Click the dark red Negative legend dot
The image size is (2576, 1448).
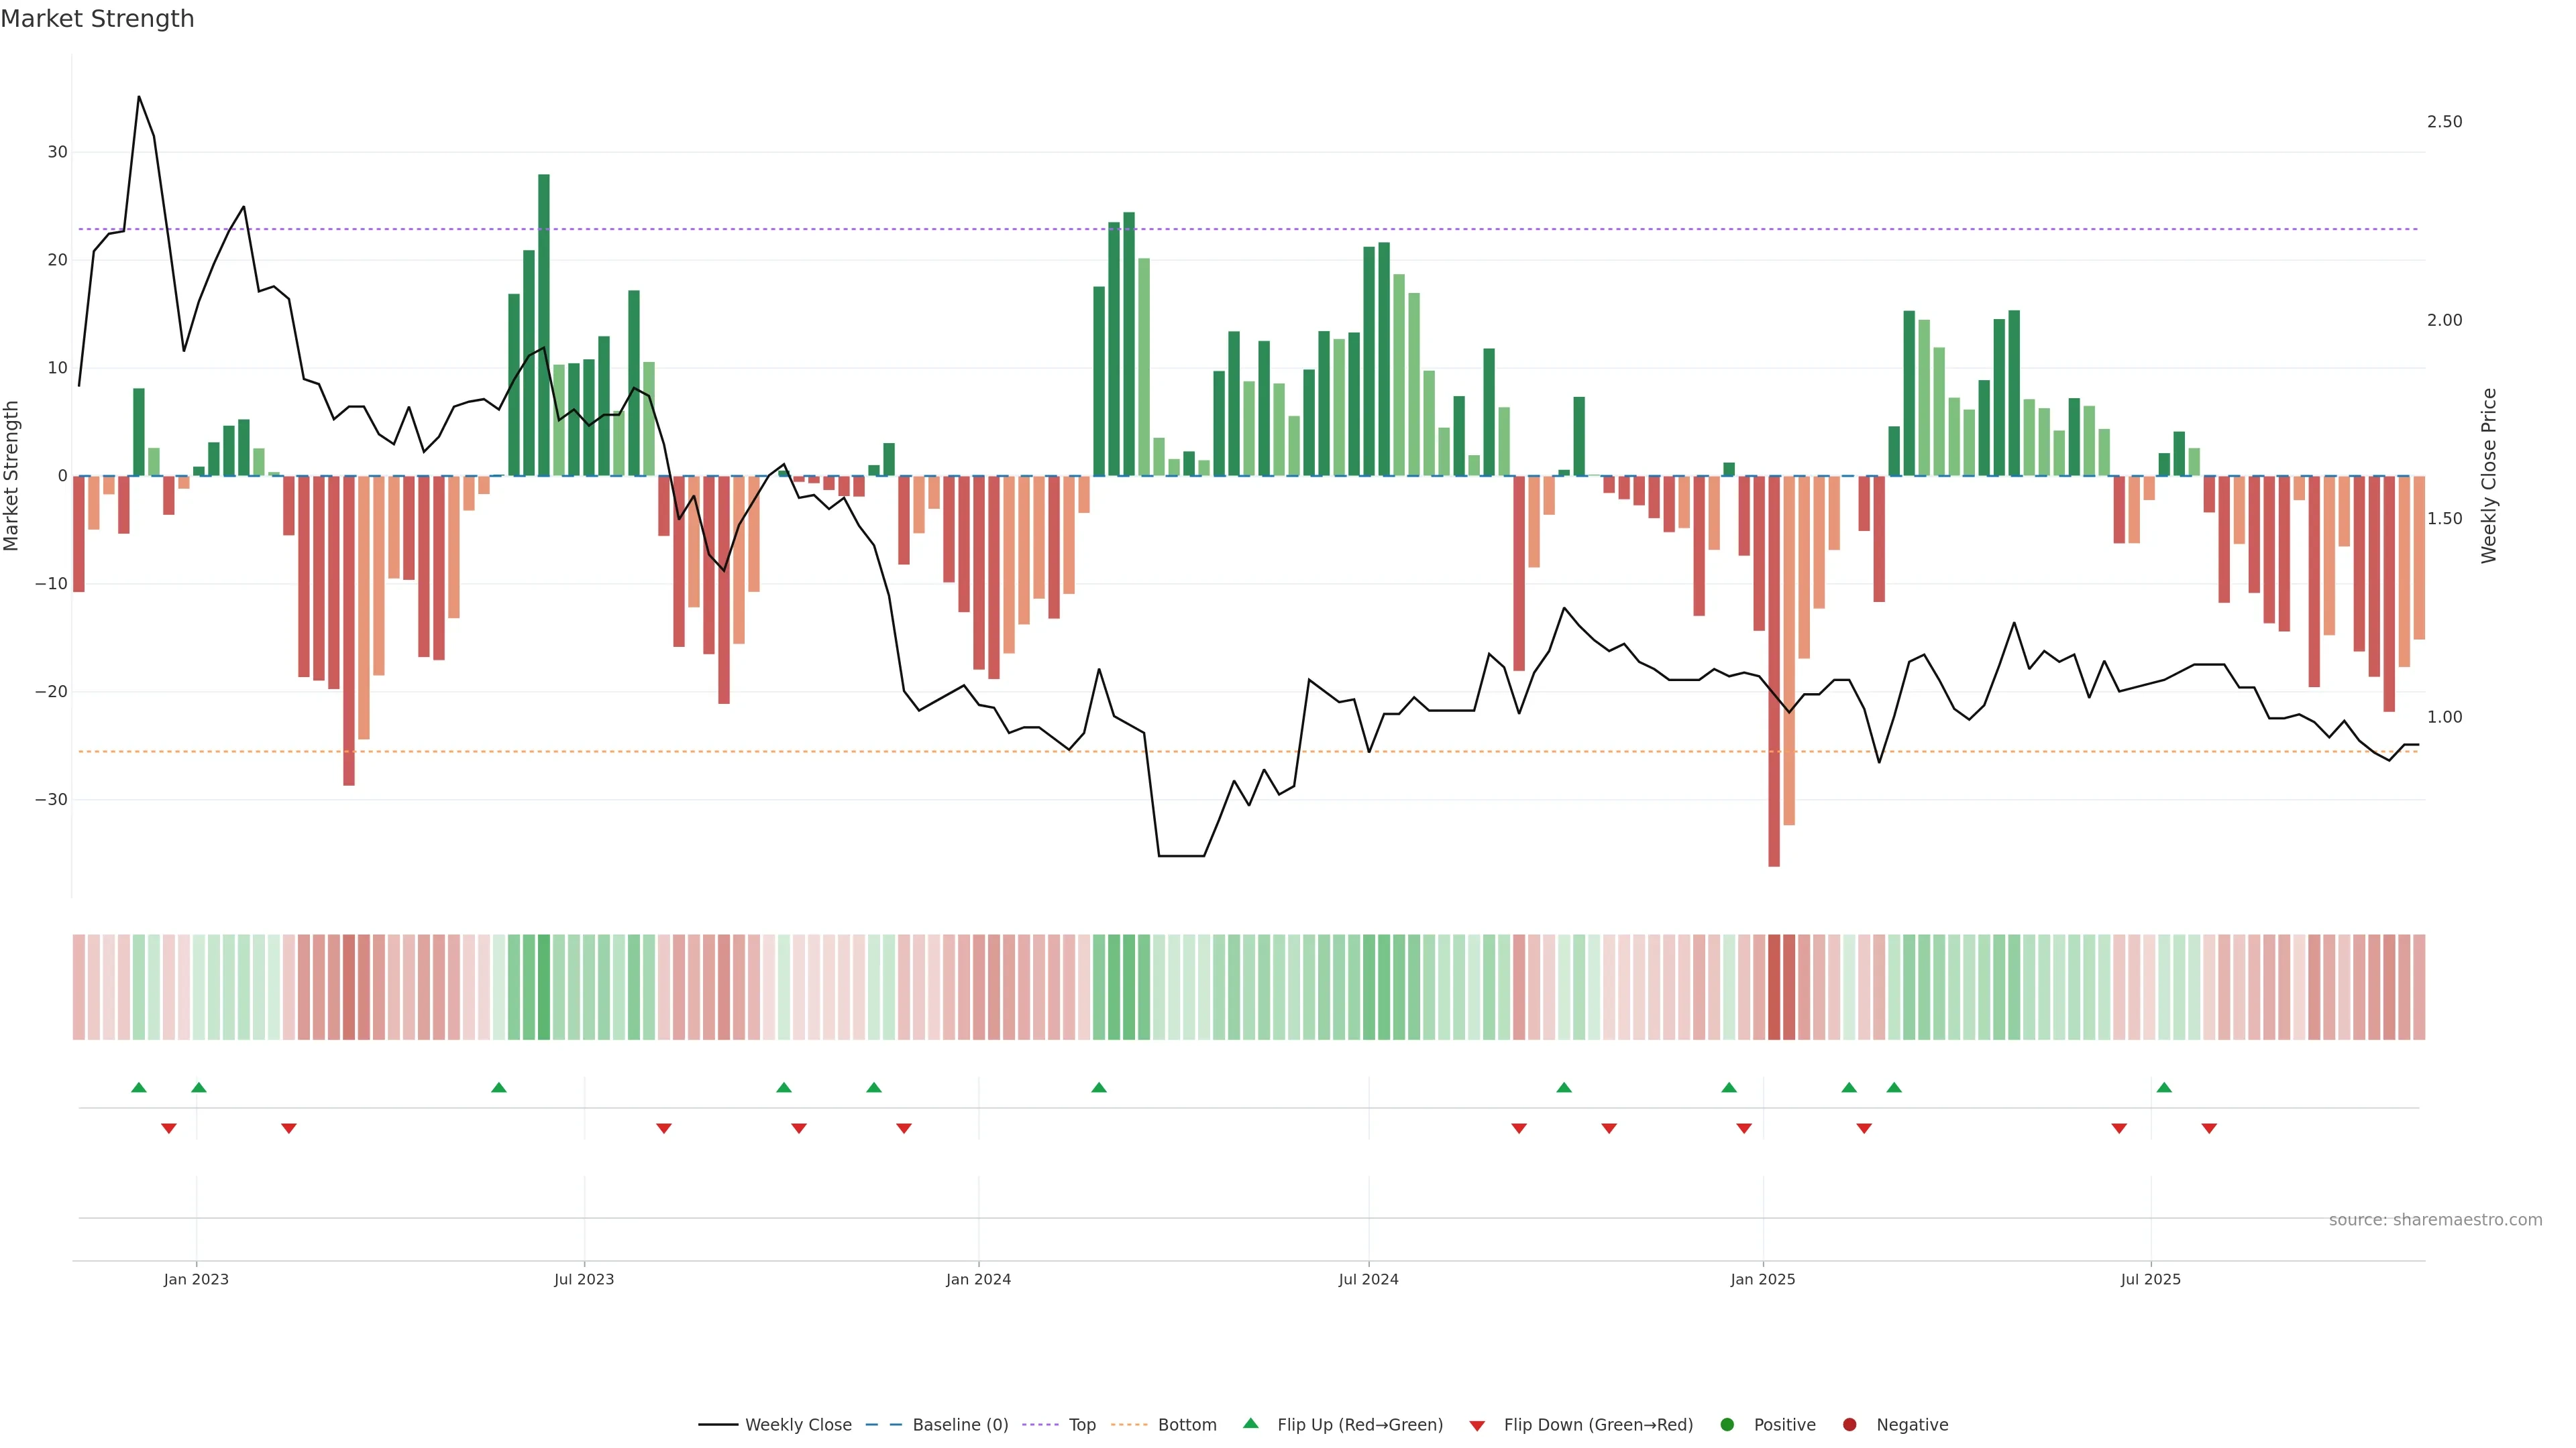[x=1849, y=1425]
